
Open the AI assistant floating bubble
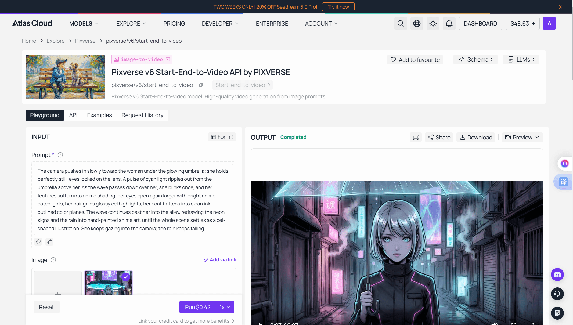tap(565, 163)
